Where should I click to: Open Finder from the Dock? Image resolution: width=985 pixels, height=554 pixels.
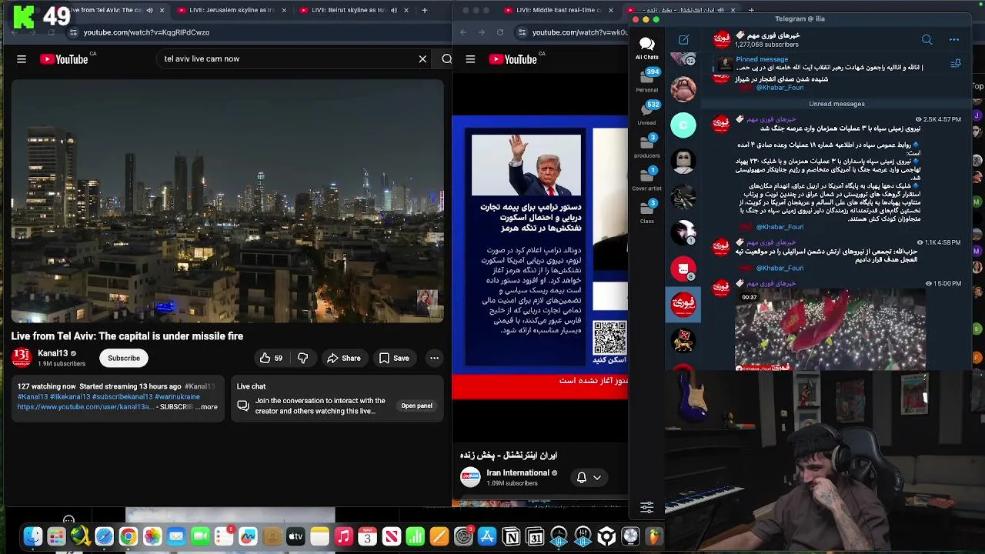point(32,536)
